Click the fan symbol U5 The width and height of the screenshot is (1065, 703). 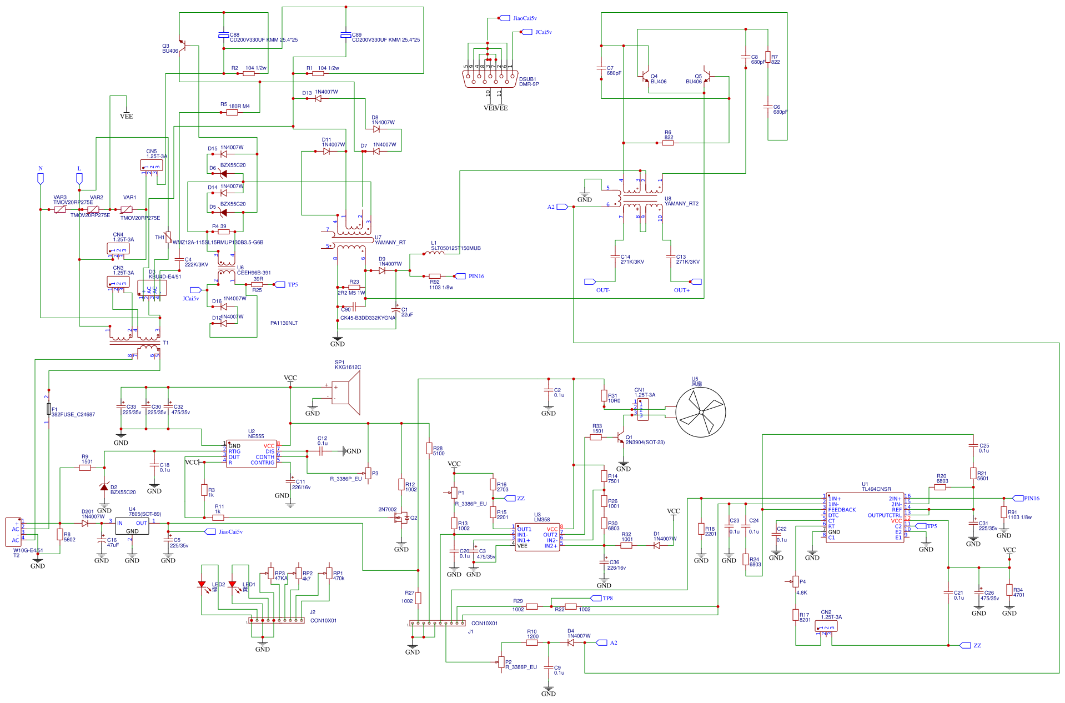(x=701, y=412)
